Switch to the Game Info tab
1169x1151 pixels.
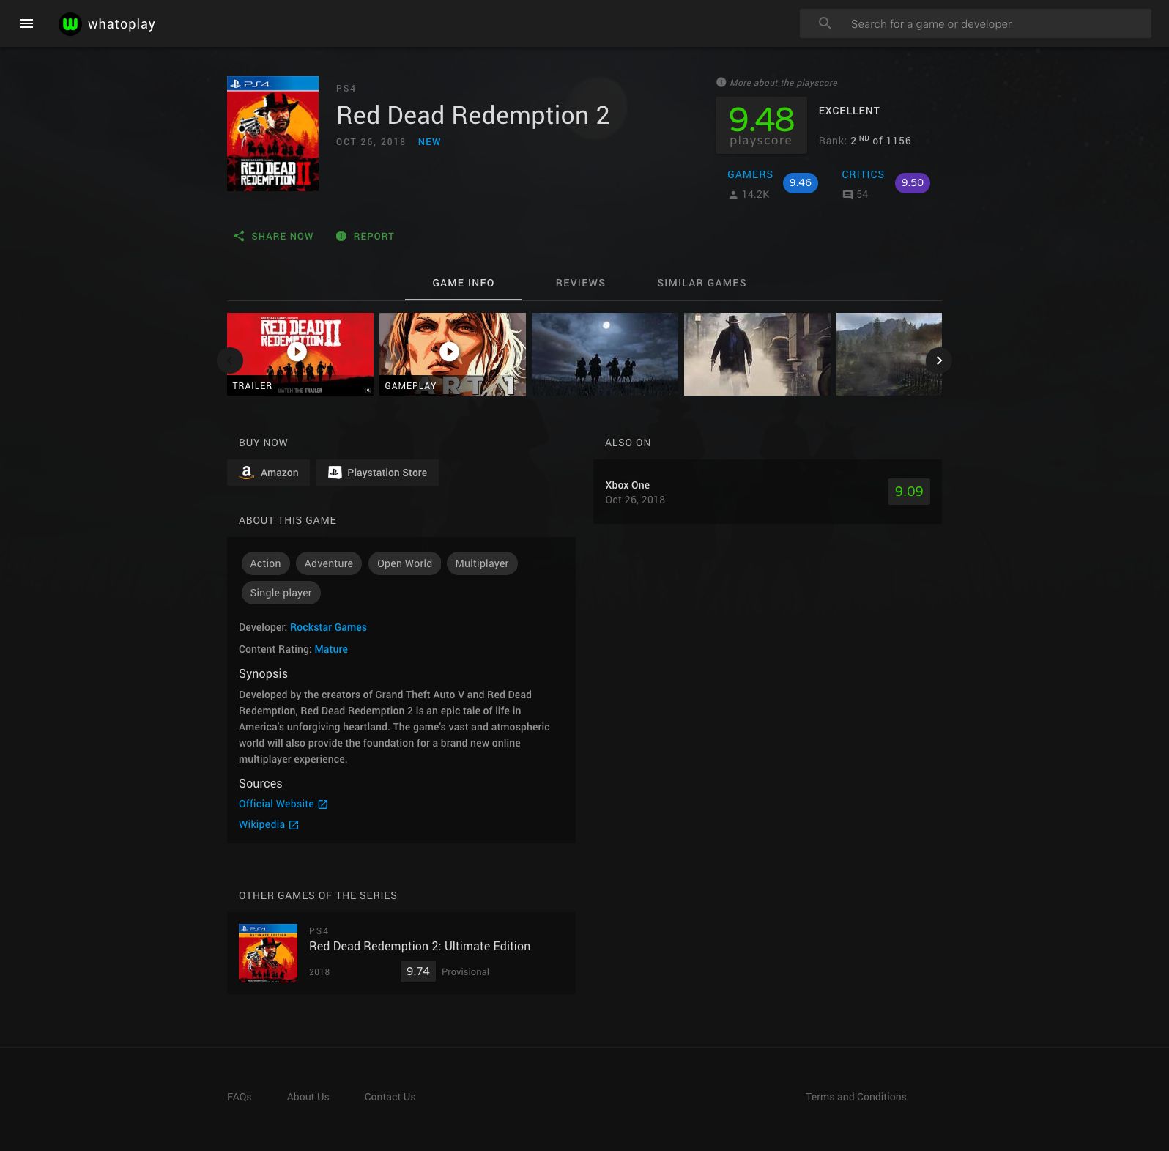(x=464, y=283)
